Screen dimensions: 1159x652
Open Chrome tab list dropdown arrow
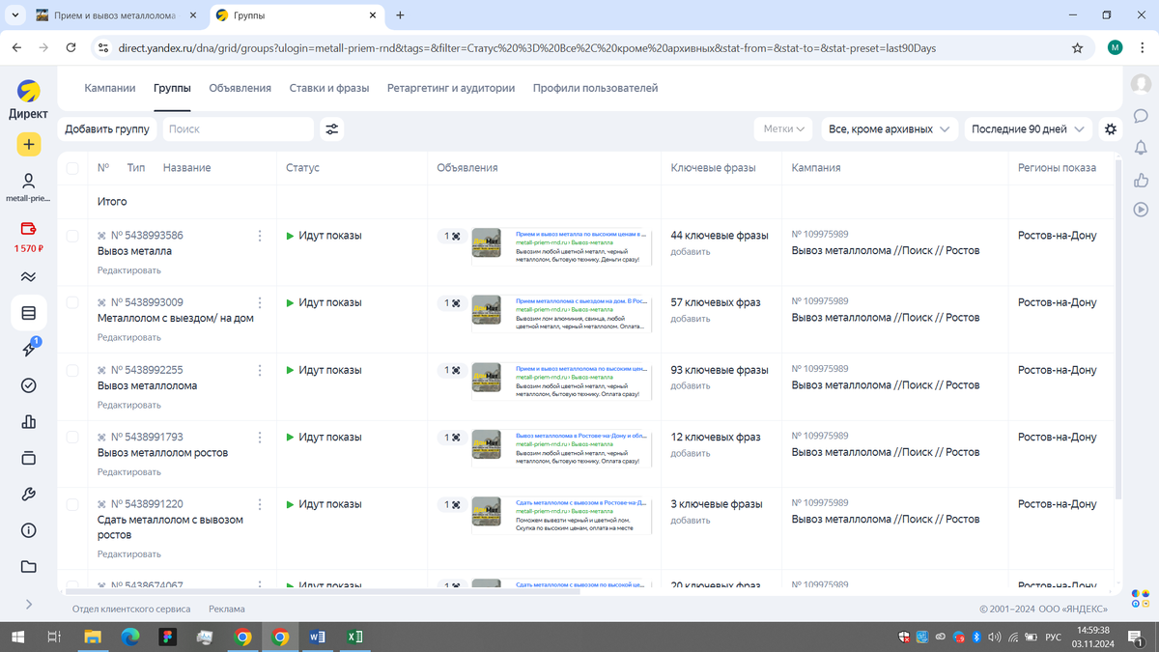click(15, 15)
